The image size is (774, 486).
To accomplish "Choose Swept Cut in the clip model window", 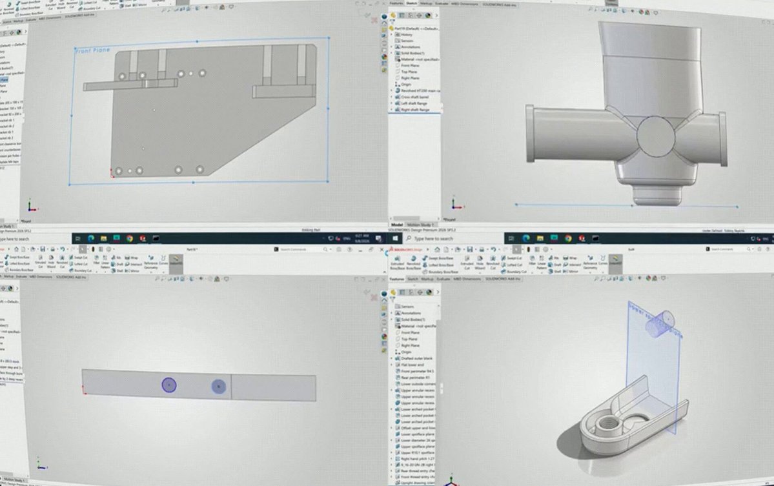I will [x=511, y=258].
